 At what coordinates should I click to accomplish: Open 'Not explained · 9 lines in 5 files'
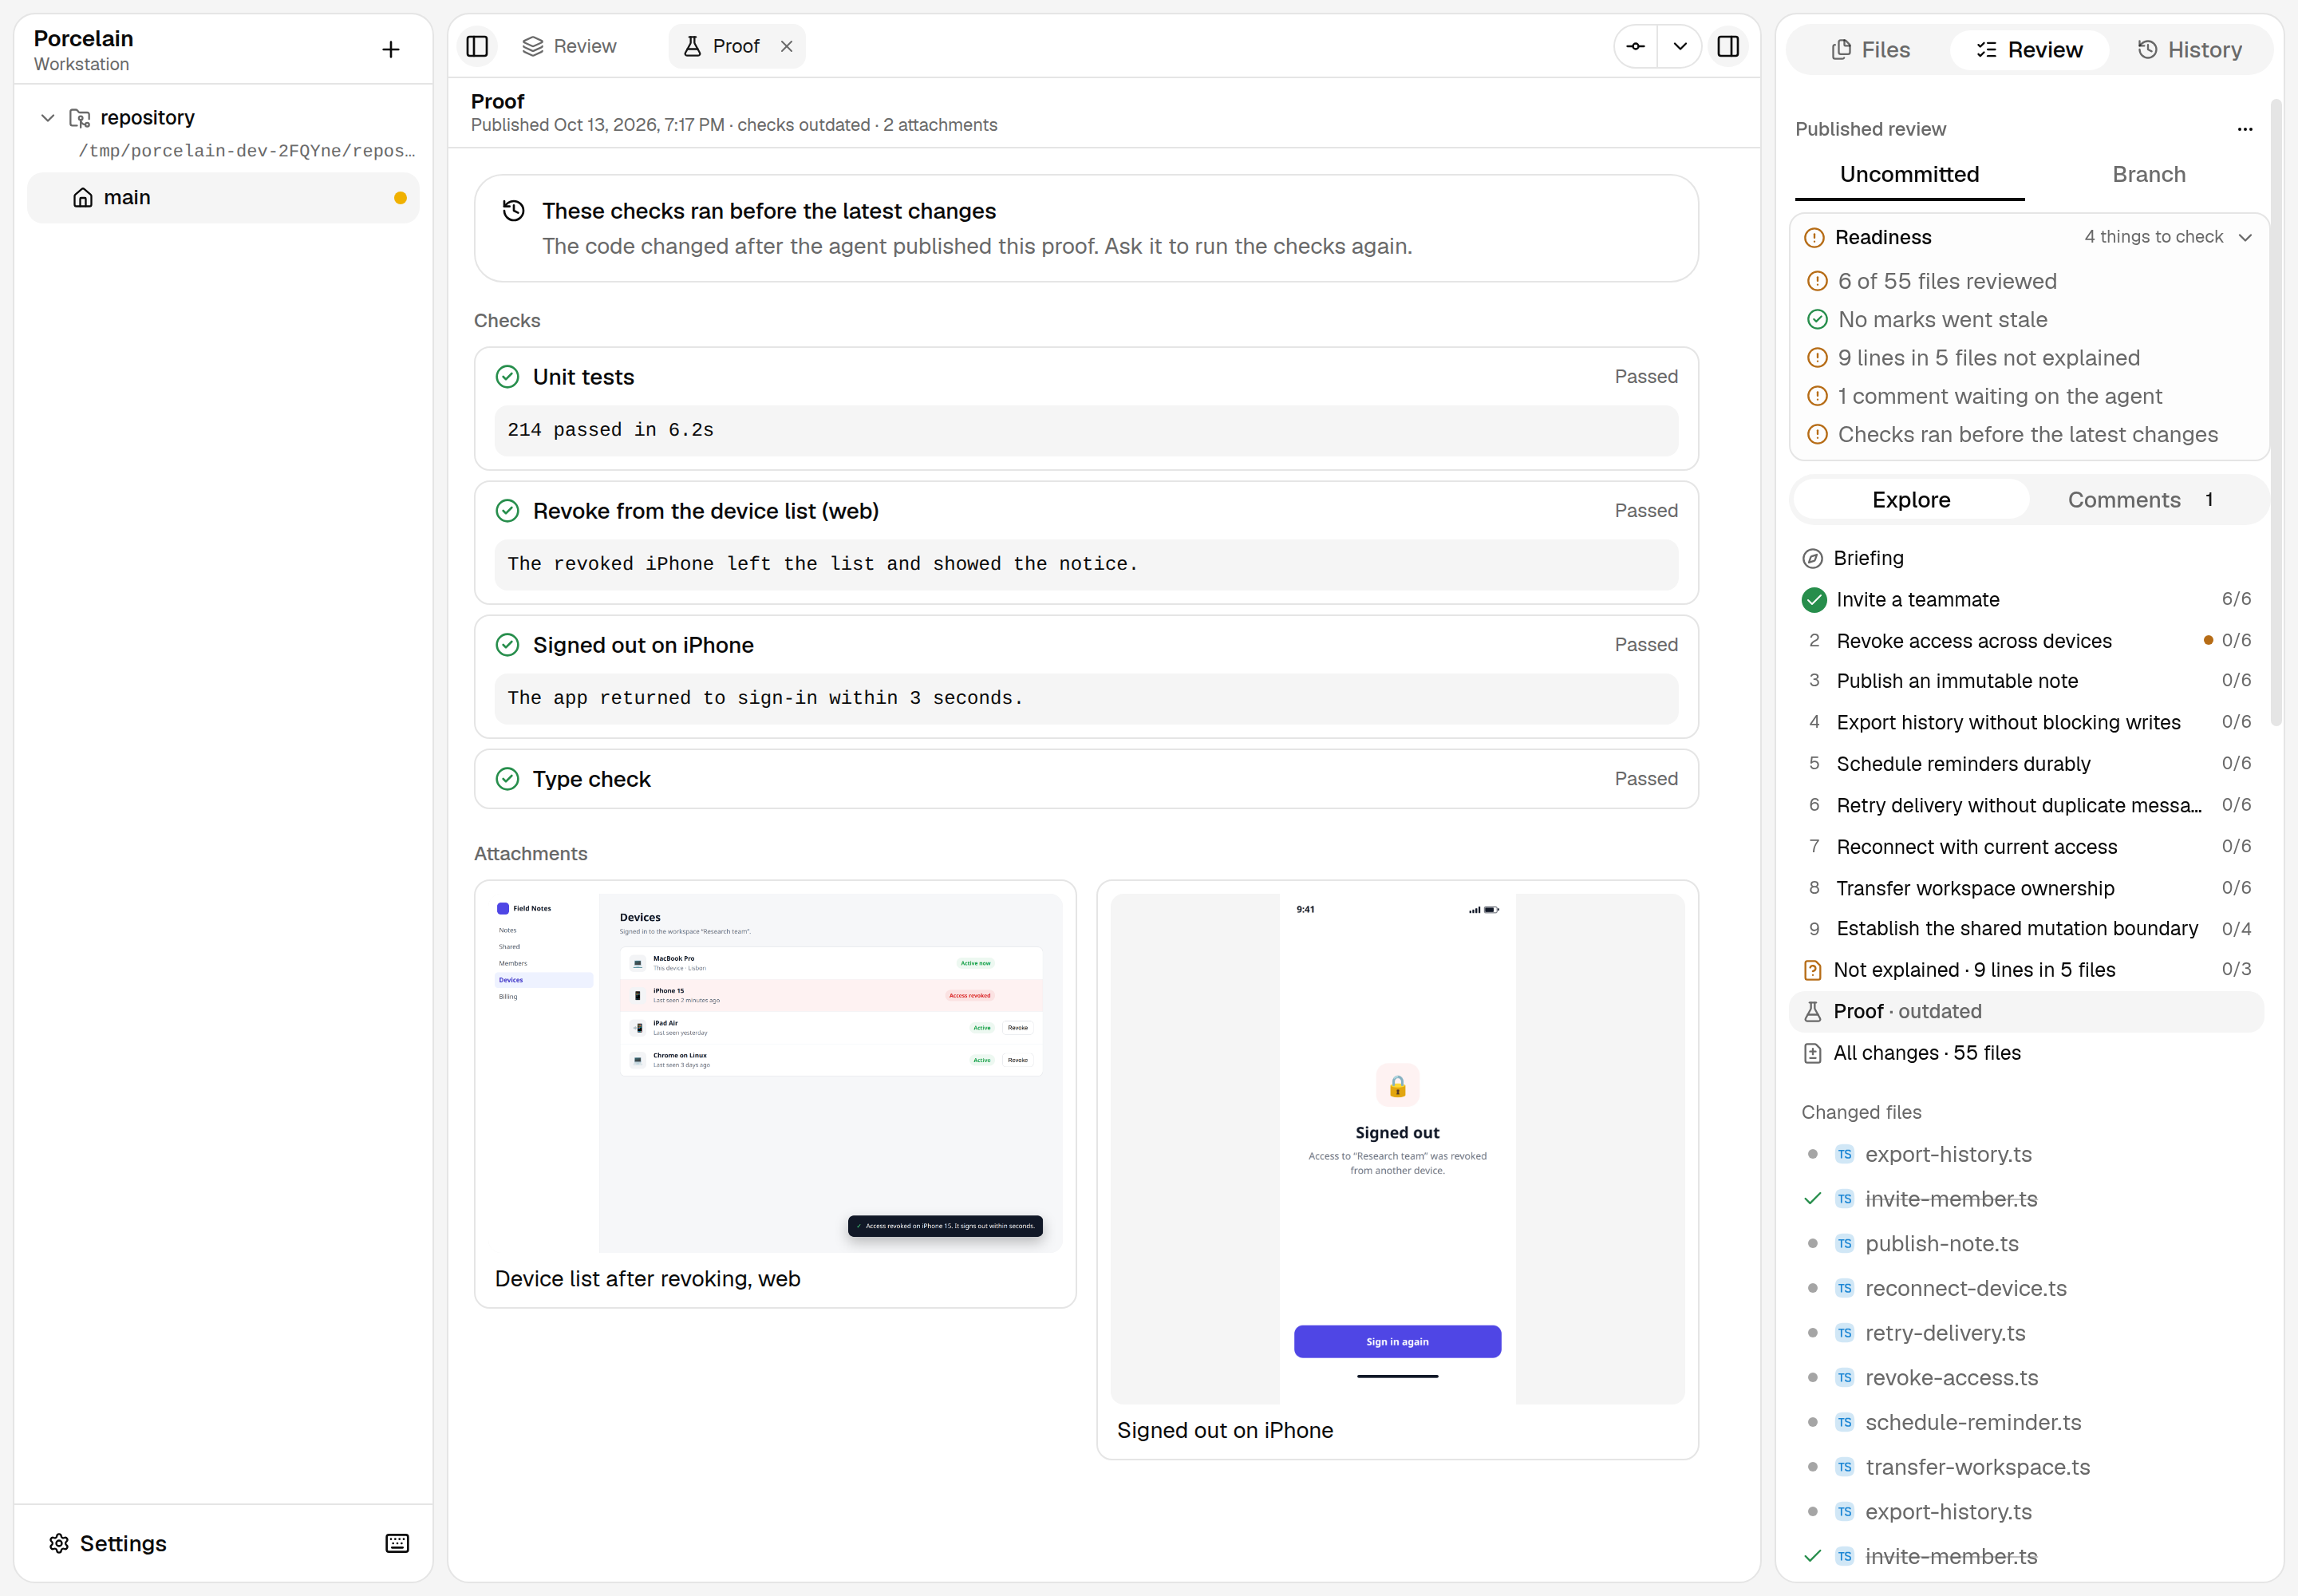pyautogui.click(x=2026, y=970)
